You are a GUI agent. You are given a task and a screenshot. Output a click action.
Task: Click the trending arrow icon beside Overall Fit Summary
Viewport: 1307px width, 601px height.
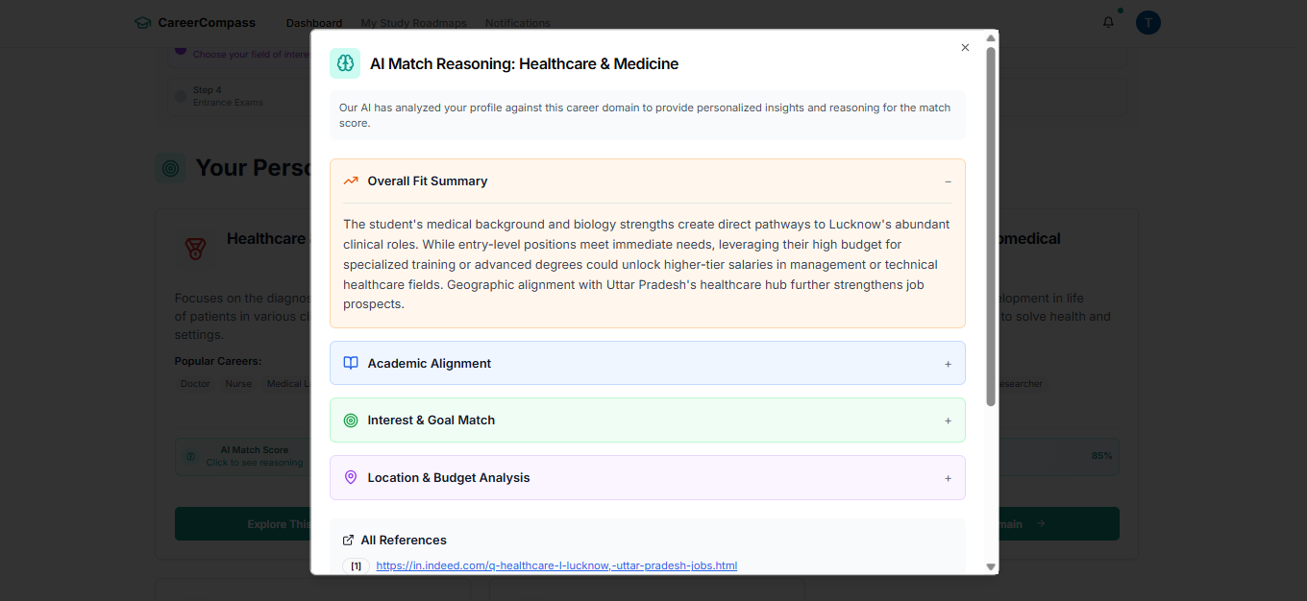(x=351, y=180)
